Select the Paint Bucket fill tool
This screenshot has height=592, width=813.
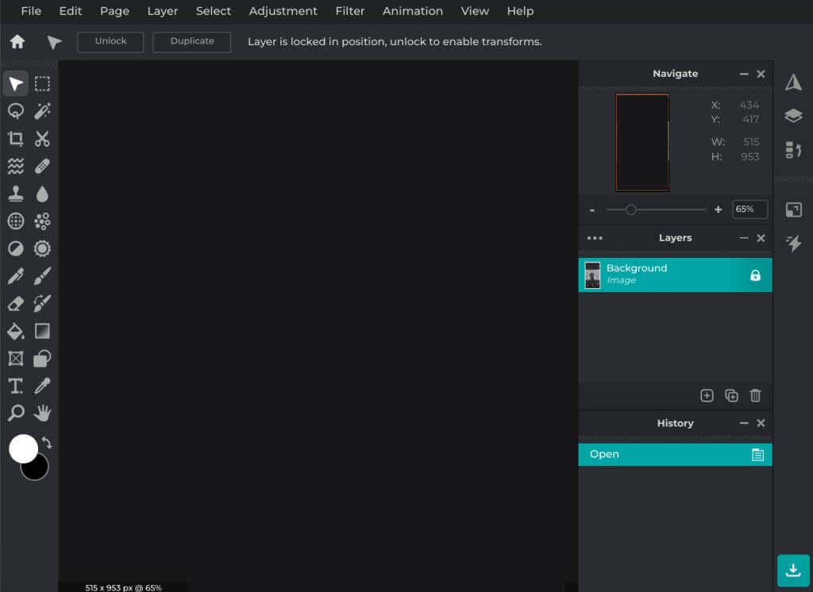pos(16,331)
